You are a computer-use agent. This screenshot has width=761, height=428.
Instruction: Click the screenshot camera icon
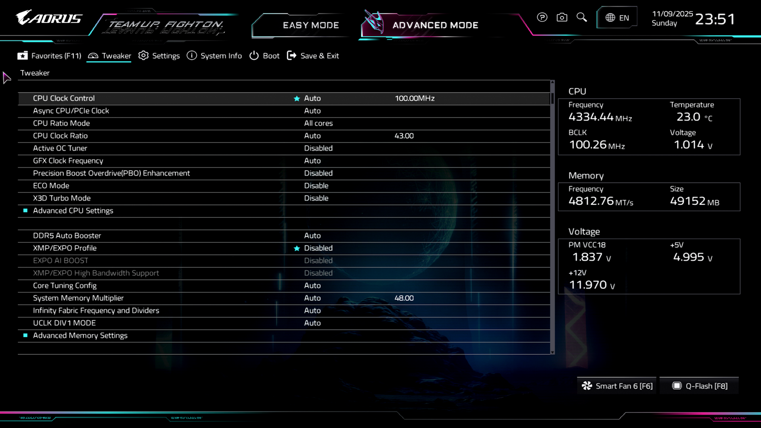coord(562,17)
